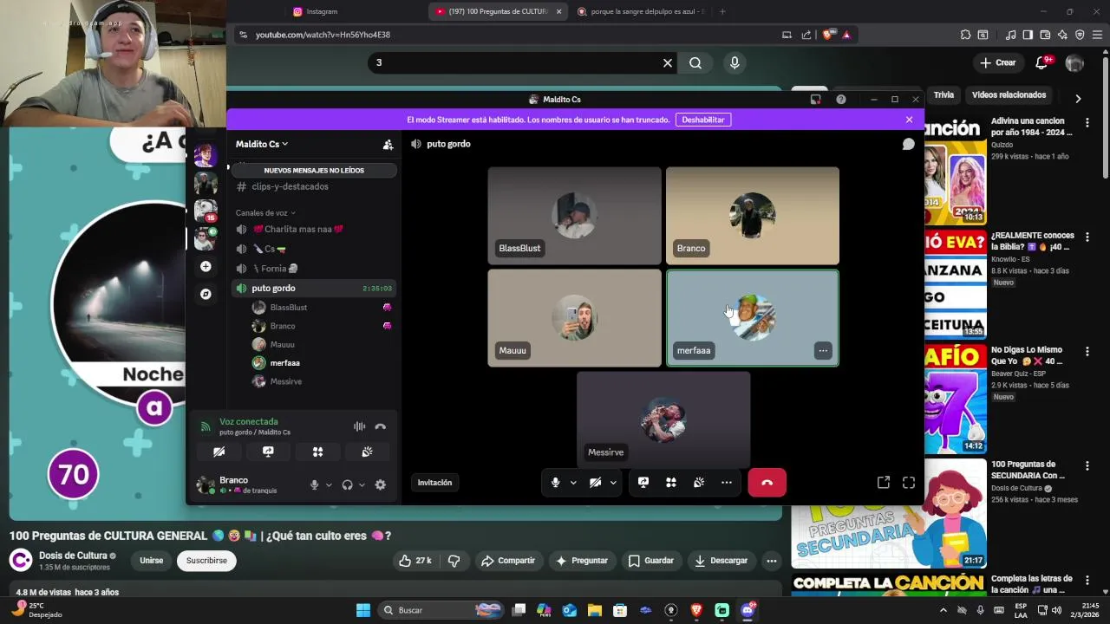Viewport: 1110px width, 624px height.
Task: Open the Brave Shields lion icon
Action: pos(829,35)
